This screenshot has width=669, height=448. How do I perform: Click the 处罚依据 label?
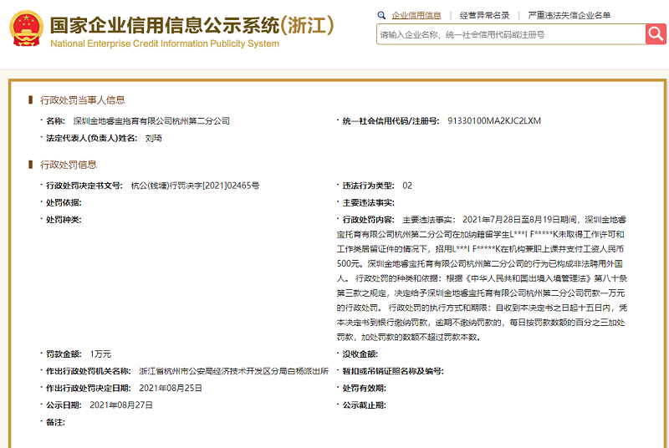[64, 202]
